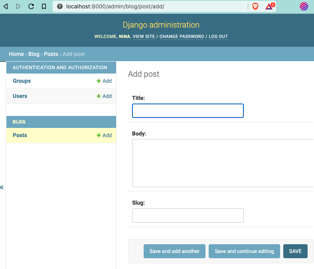Viewport: 314px width, 269px height.
Task: Focus the Title input field
Action: click(188, 111)
